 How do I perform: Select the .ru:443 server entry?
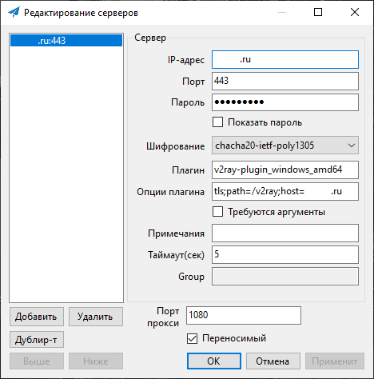click(x=66, y=41)
